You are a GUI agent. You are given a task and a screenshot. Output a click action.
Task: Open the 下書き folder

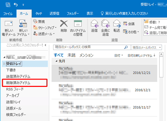[x=11, y=70]
